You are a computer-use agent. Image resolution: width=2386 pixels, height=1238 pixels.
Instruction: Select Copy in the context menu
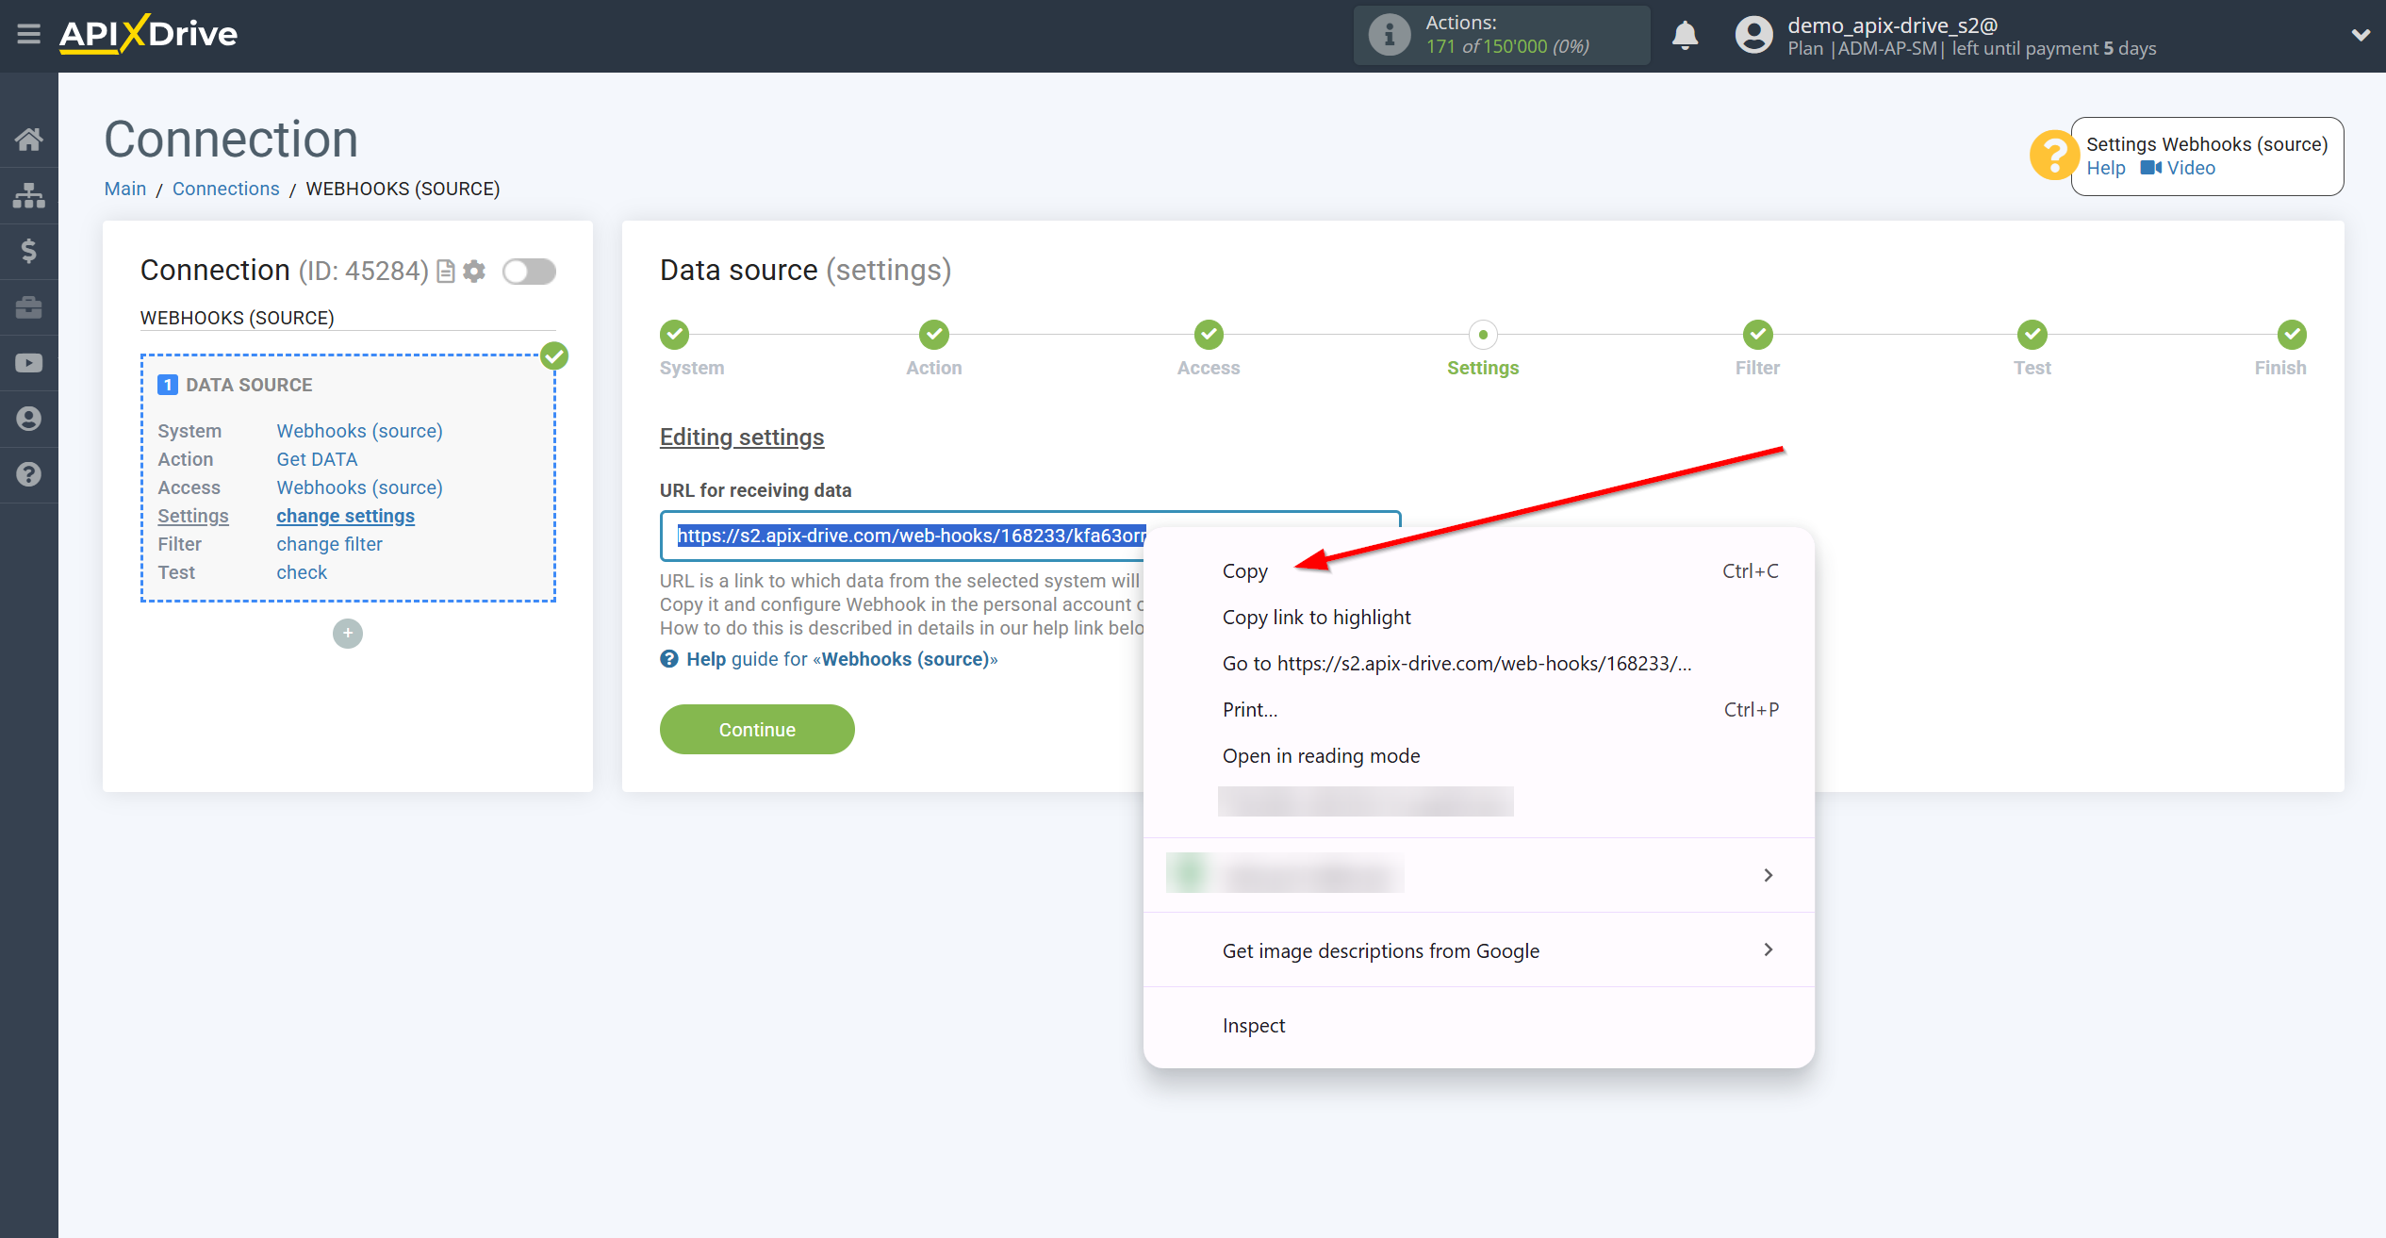click(x=1478, y=571)
